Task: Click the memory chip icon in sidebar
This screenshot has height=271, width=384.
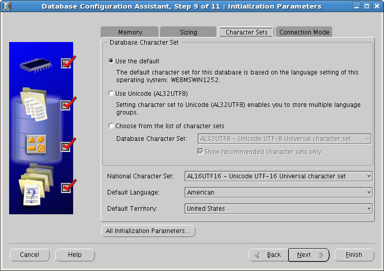Action: coord(36,65)
